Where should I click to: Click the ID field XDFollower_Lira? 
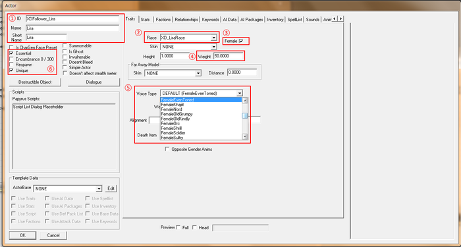72,18
